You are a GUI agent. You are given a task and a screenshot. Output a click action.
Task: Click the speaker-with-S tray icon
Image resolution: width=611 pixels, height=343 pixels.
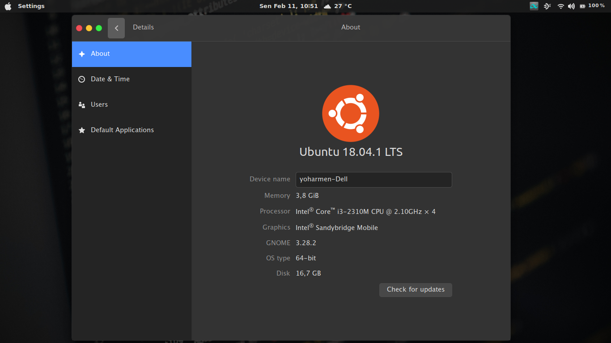[x=547, y=6]
